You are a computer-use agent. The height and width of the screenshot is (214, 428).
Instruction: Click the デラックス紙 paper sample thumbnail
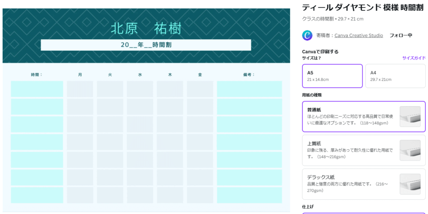click(410, 184)
